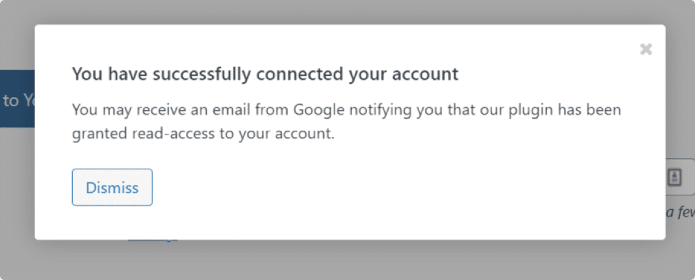Click the dimmed overlay below the dialog
695x280 pixels.
(347, 260)
